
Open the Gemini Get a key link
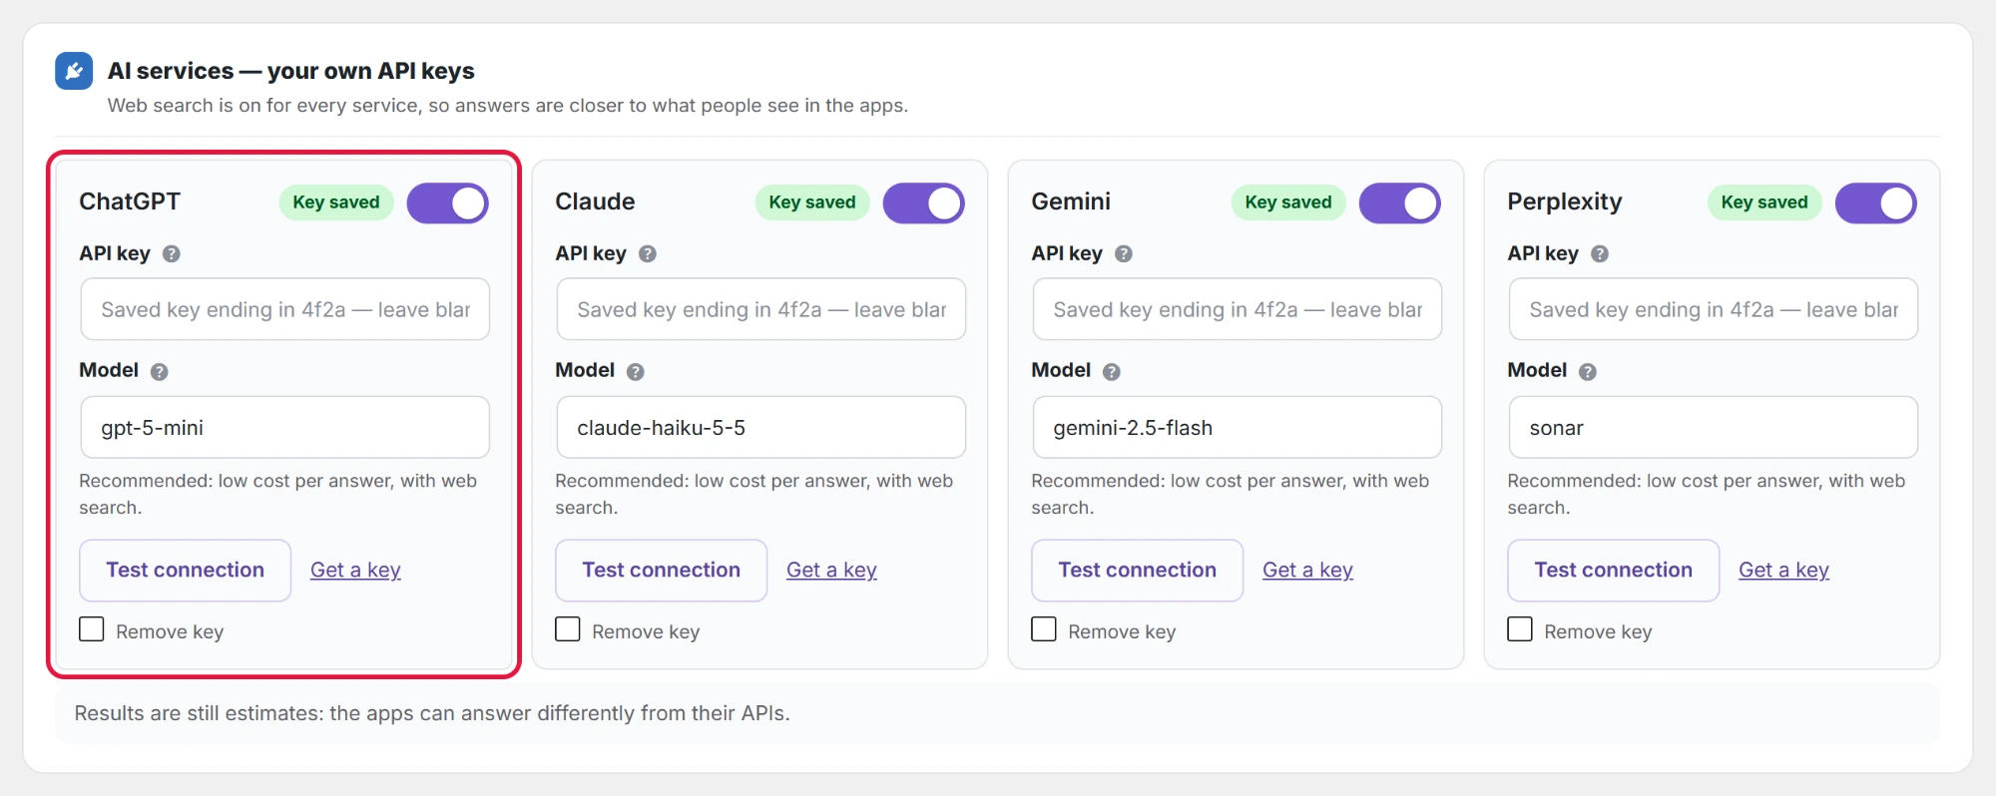click(1307, 570)
